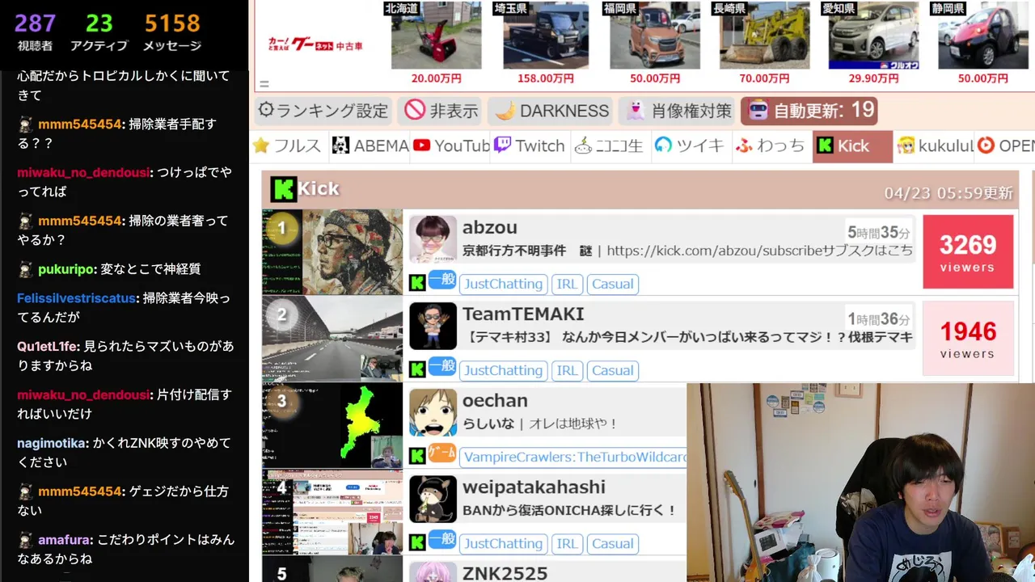This screenshot has height=582, width=1035.
Task: Click Kick icon in weipatakahashi row
Action: (x=417, y=542)
